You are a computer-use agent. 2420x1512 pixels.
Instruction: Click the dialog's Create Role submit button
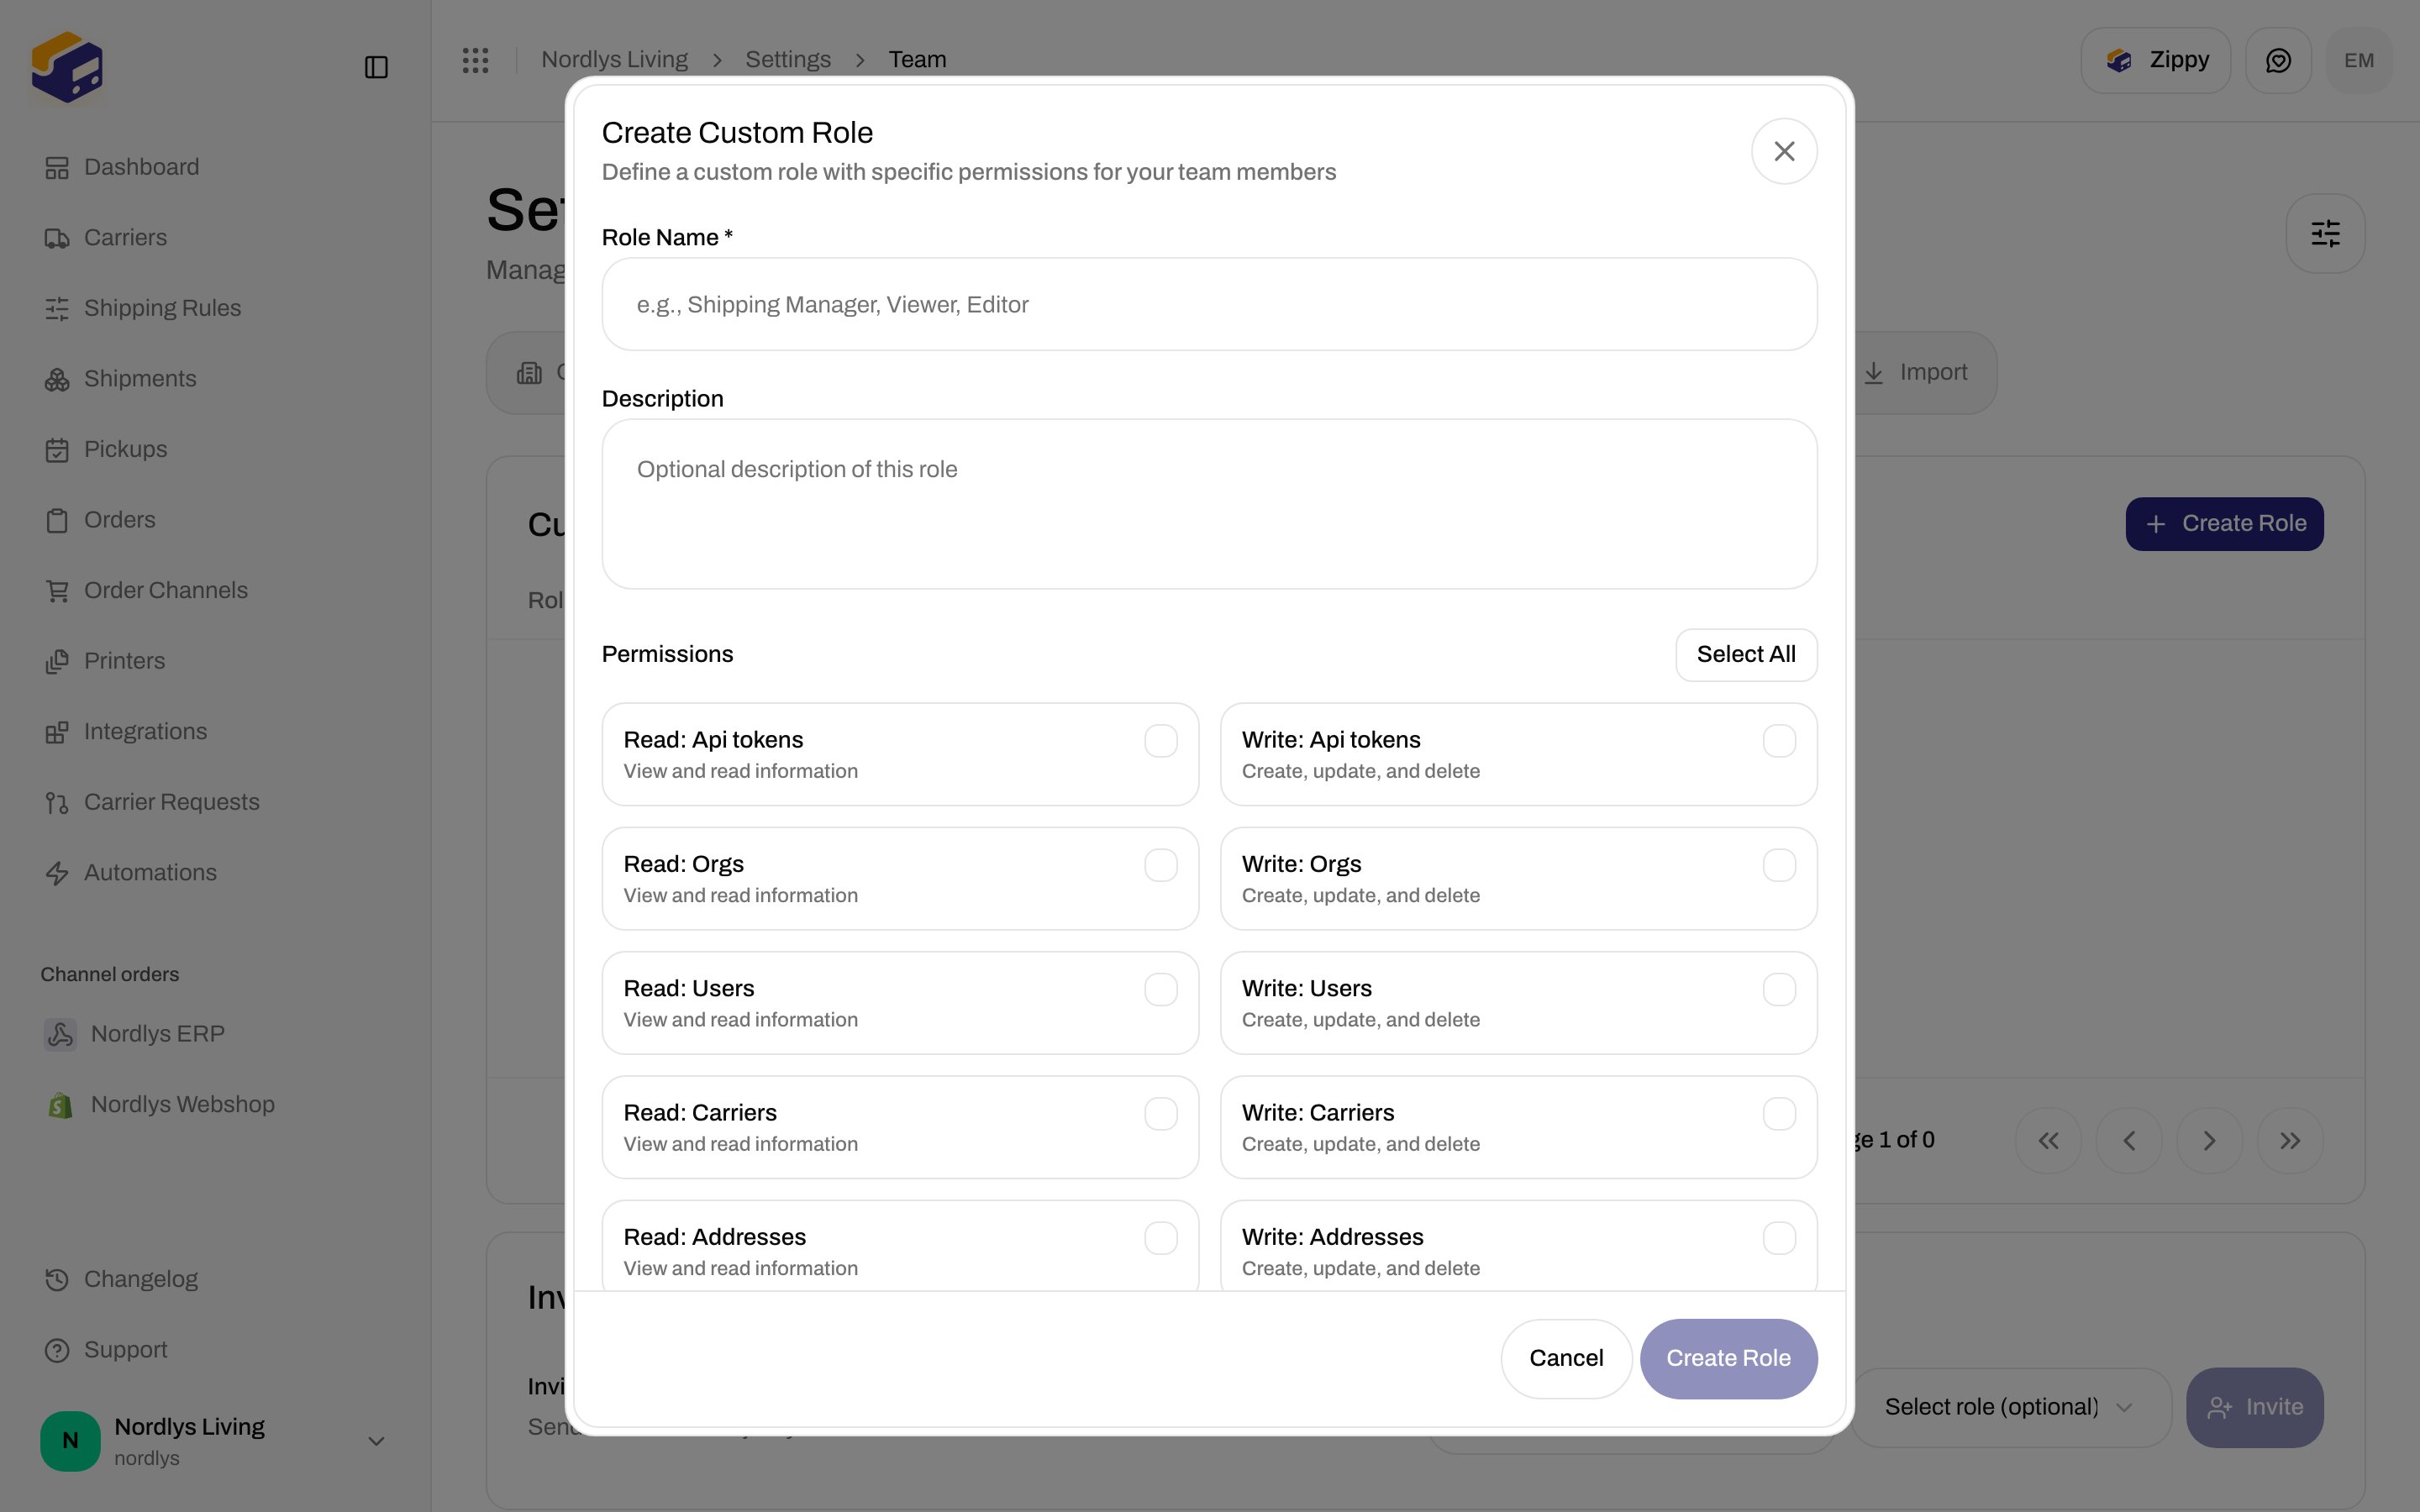click(x=1728, y=1359)
